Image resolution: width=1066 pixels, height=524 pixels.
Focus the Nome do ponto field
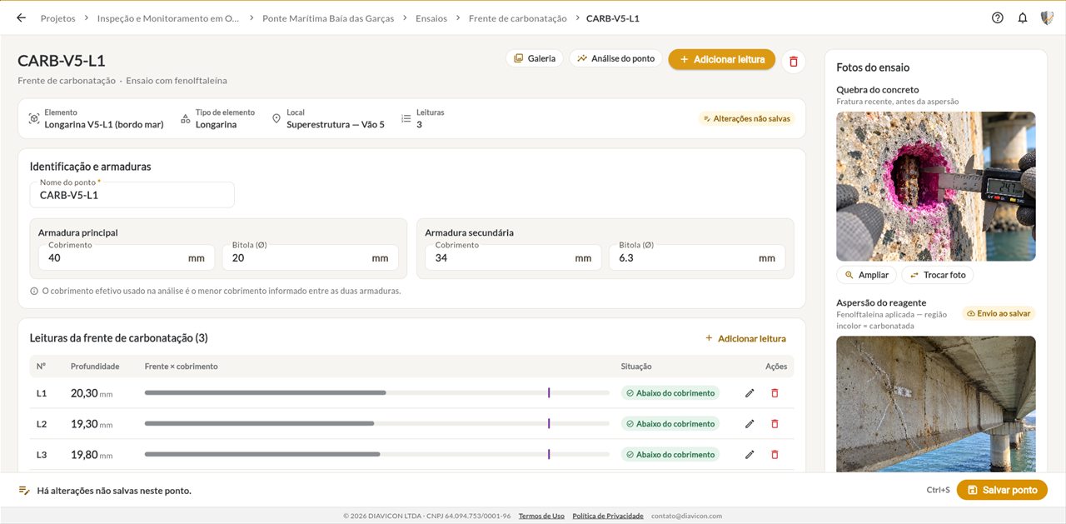132,195
